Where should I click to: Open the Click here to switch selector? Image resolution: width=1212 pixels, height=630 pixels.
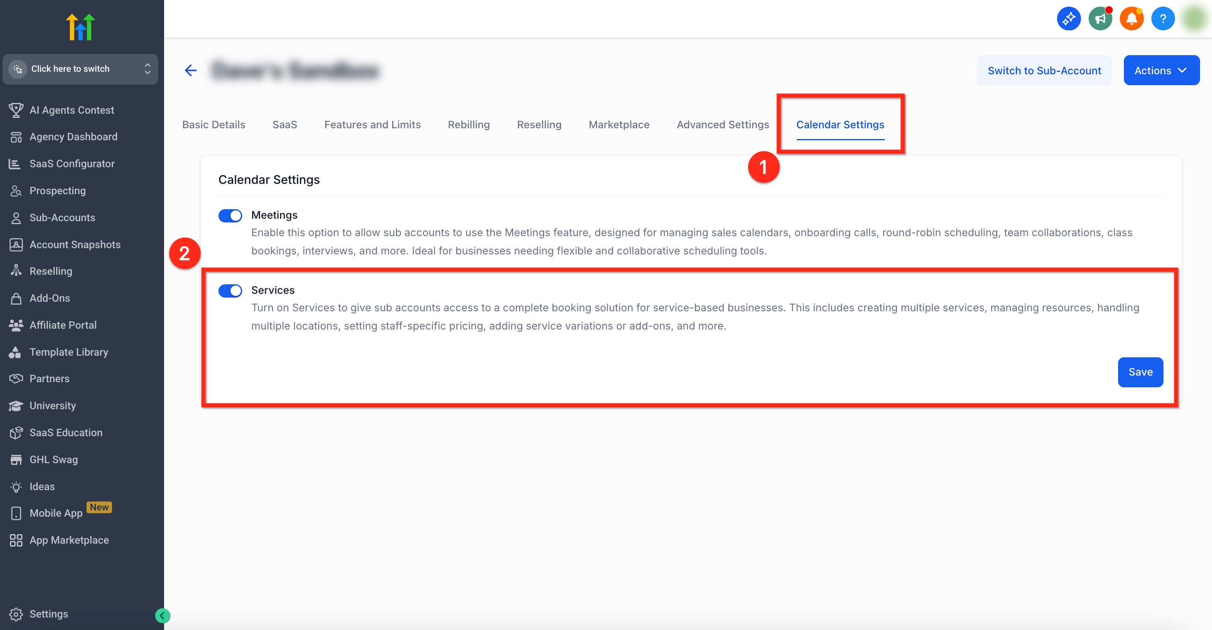[x=81, y=69]
